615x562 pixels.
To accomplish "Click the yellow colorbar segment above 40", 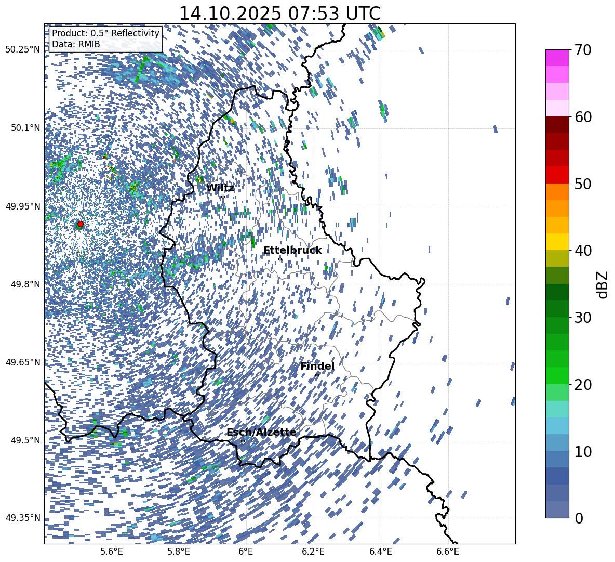I will (x=557, y=242).
